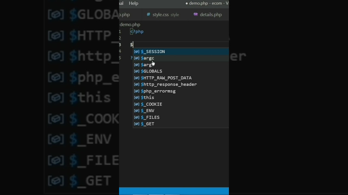Image resolution: width=348 pixels, height=195 pixels.
Task: Select the $_COOKIE suggestion
Action: (181, 104)
